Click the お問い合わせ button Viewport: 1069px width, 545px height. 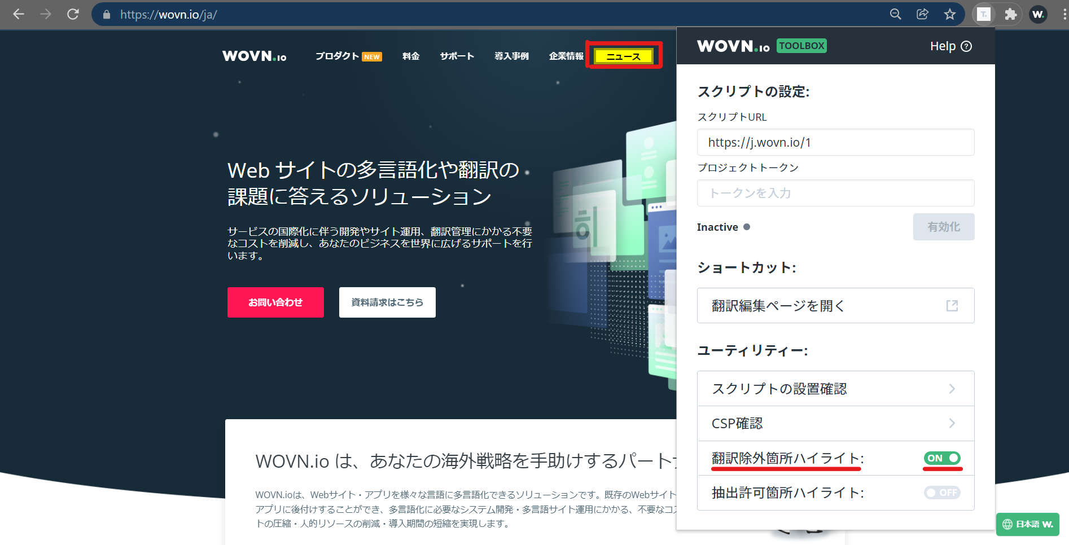275,302
